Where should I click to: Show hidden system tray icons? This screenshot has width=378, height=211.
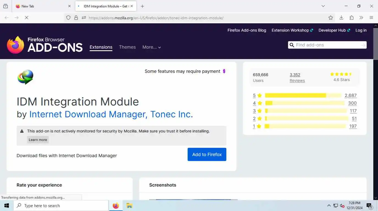click(329, 206)
